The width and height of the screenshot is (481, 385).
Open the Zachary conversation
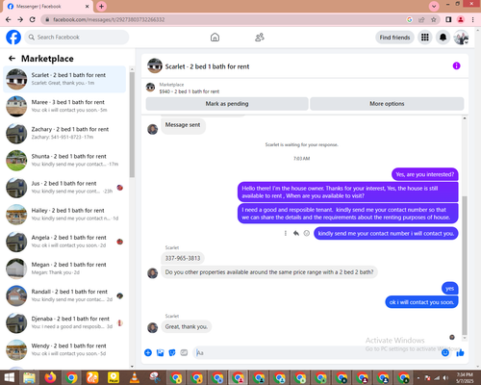(64, 133)
